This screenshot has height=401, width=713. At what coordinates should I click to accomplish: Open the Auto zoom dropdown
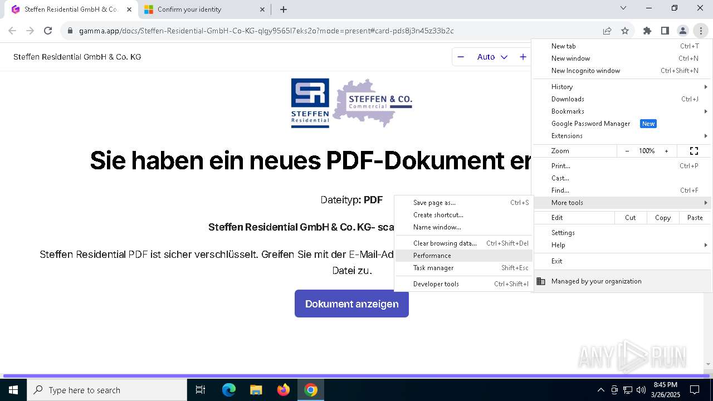(492, 57)
